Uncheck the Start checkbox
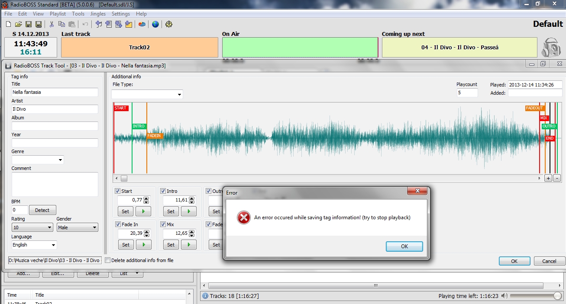Screen dimensions: 566x304 117,191
